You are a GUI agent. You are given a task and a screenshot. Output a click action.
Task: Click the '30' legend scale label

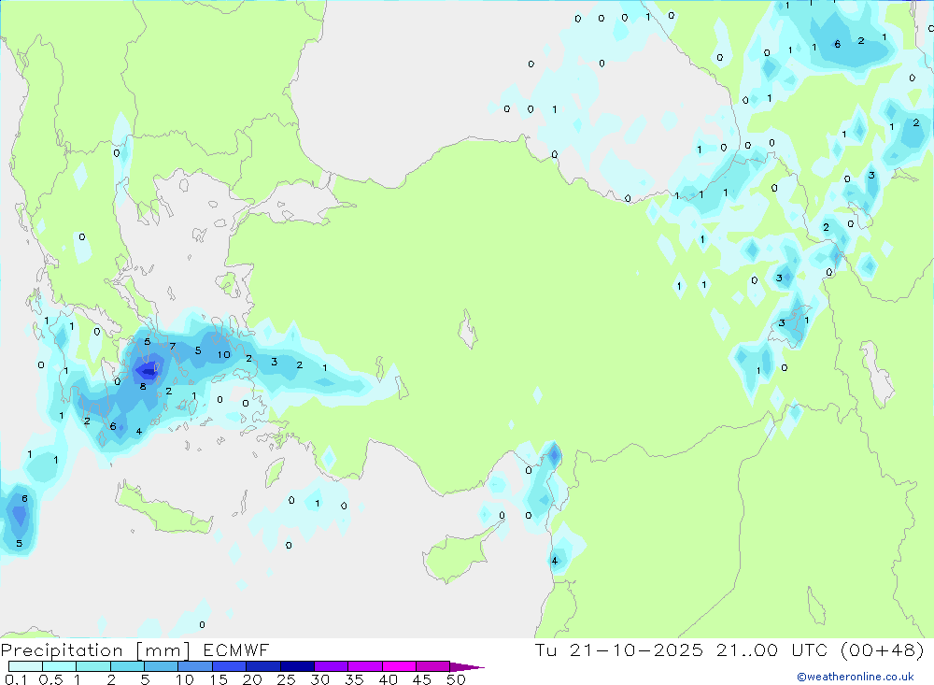tap(320, 679)
